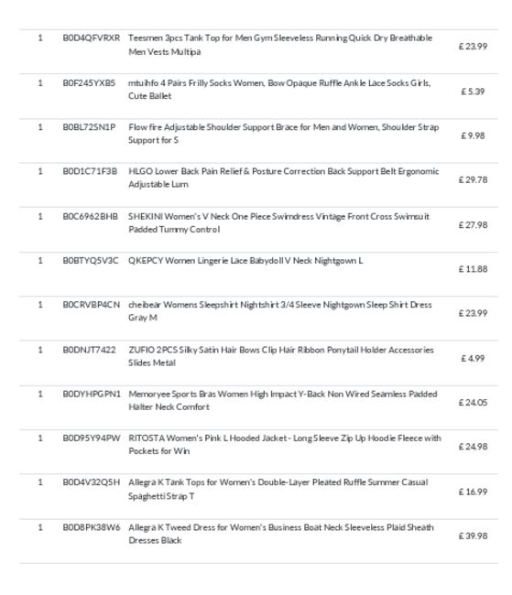This screenshot has height=595, width=512.
Task: Select the ZUFIO Silky Satin Hair Bows title
Action: [281, 356]
